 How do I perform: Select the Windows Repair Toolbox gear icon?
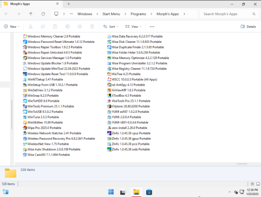click(25, 47)
